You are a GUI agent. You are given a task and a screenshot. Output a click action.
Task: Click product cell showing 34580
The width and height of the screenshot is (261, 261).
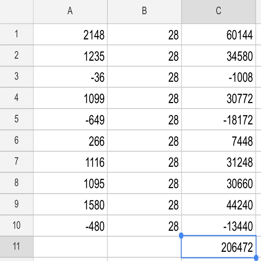click(x=219, y=55)
